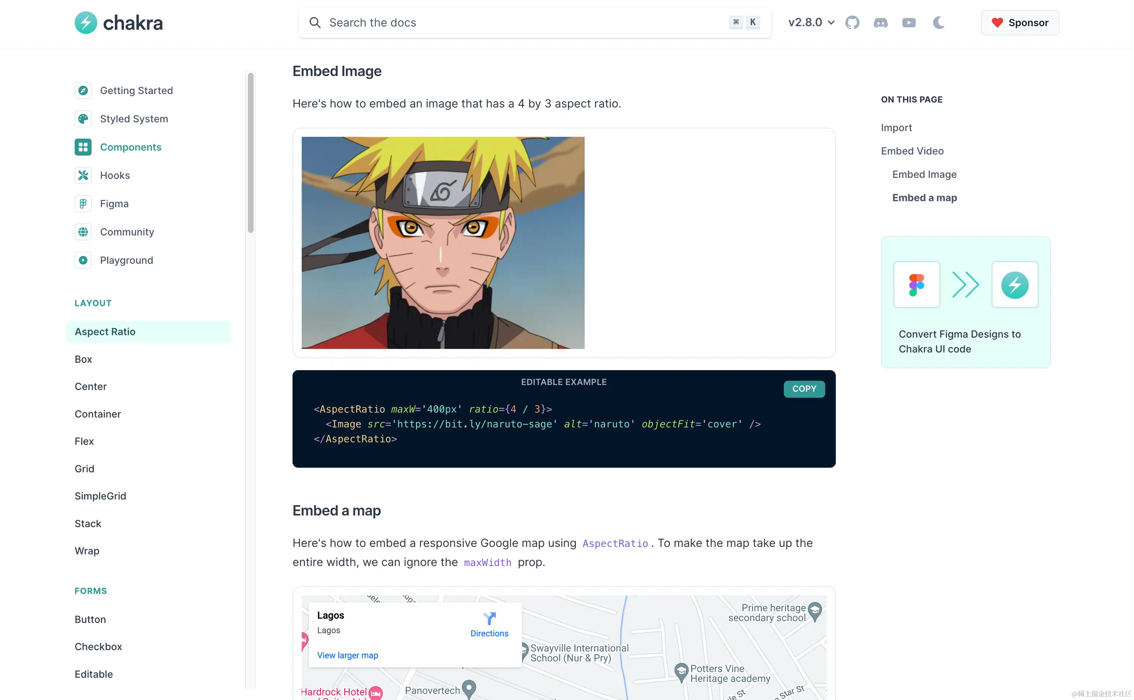Click the Naruto example image
Viewport: 1134px width, 700px height.
click(x=443, y=242)
